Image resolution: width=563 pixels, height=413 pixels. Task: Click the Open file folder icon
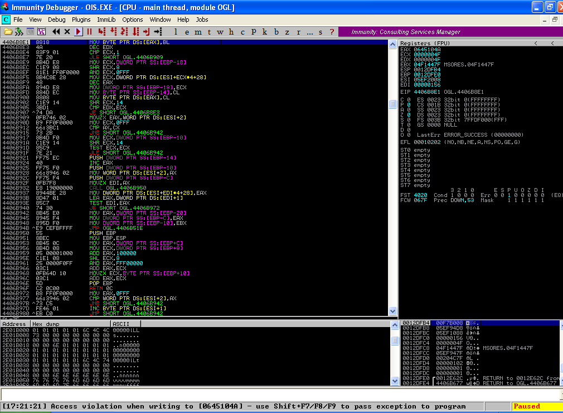8,32
